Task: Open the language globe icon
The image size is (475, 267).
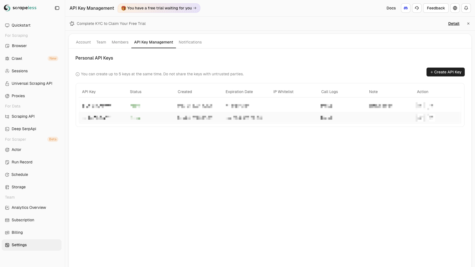Action: 455,8
